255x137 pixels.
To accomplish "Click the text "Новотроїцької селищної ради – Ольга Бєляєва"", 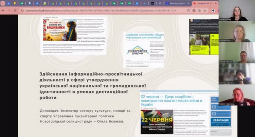I will pos(82,121).
